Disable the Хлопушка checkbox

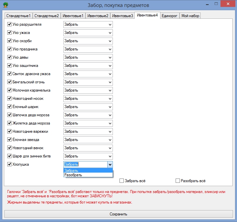pos(9,164)
